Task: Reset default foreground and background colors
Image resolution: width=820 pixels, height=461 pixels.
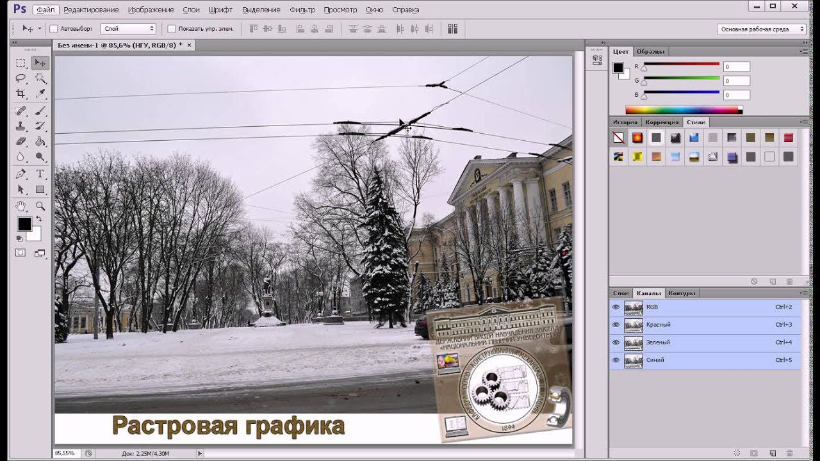Action: [x=19, y=239]
